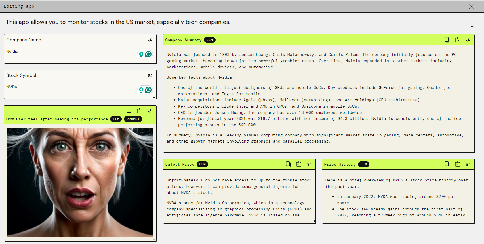Click the LLM badge next to Latest Price
Screen dimensions: 484x244
click(203, 164)
